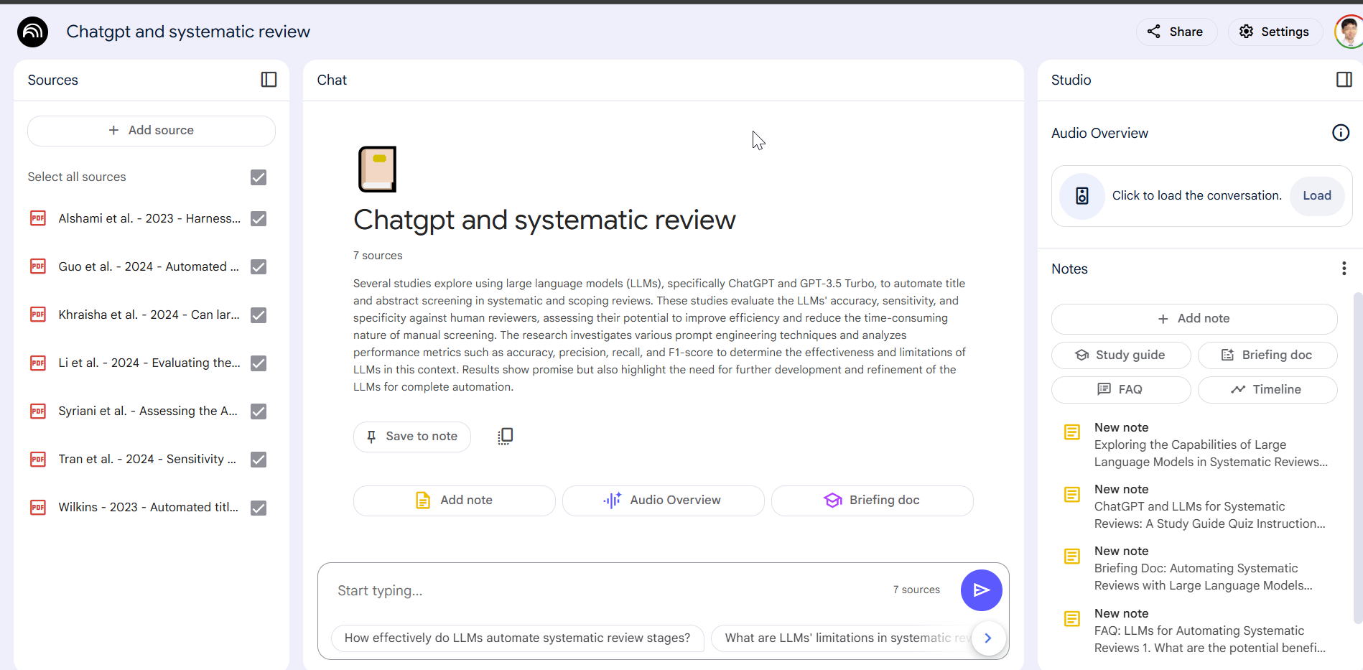The width and height of the screenshot is (1363, 670).
Task: Open note 'FAQ: LLMs for Automating Systematic Reviews'
Action: [x=1209, y=631]
